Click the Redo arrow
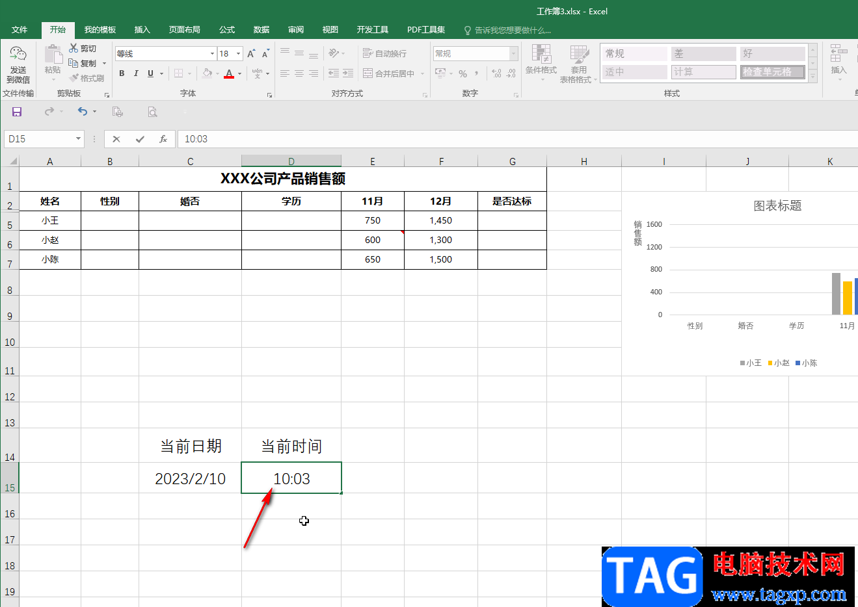Viewport: 858px width, 607px height. point(49,112)
